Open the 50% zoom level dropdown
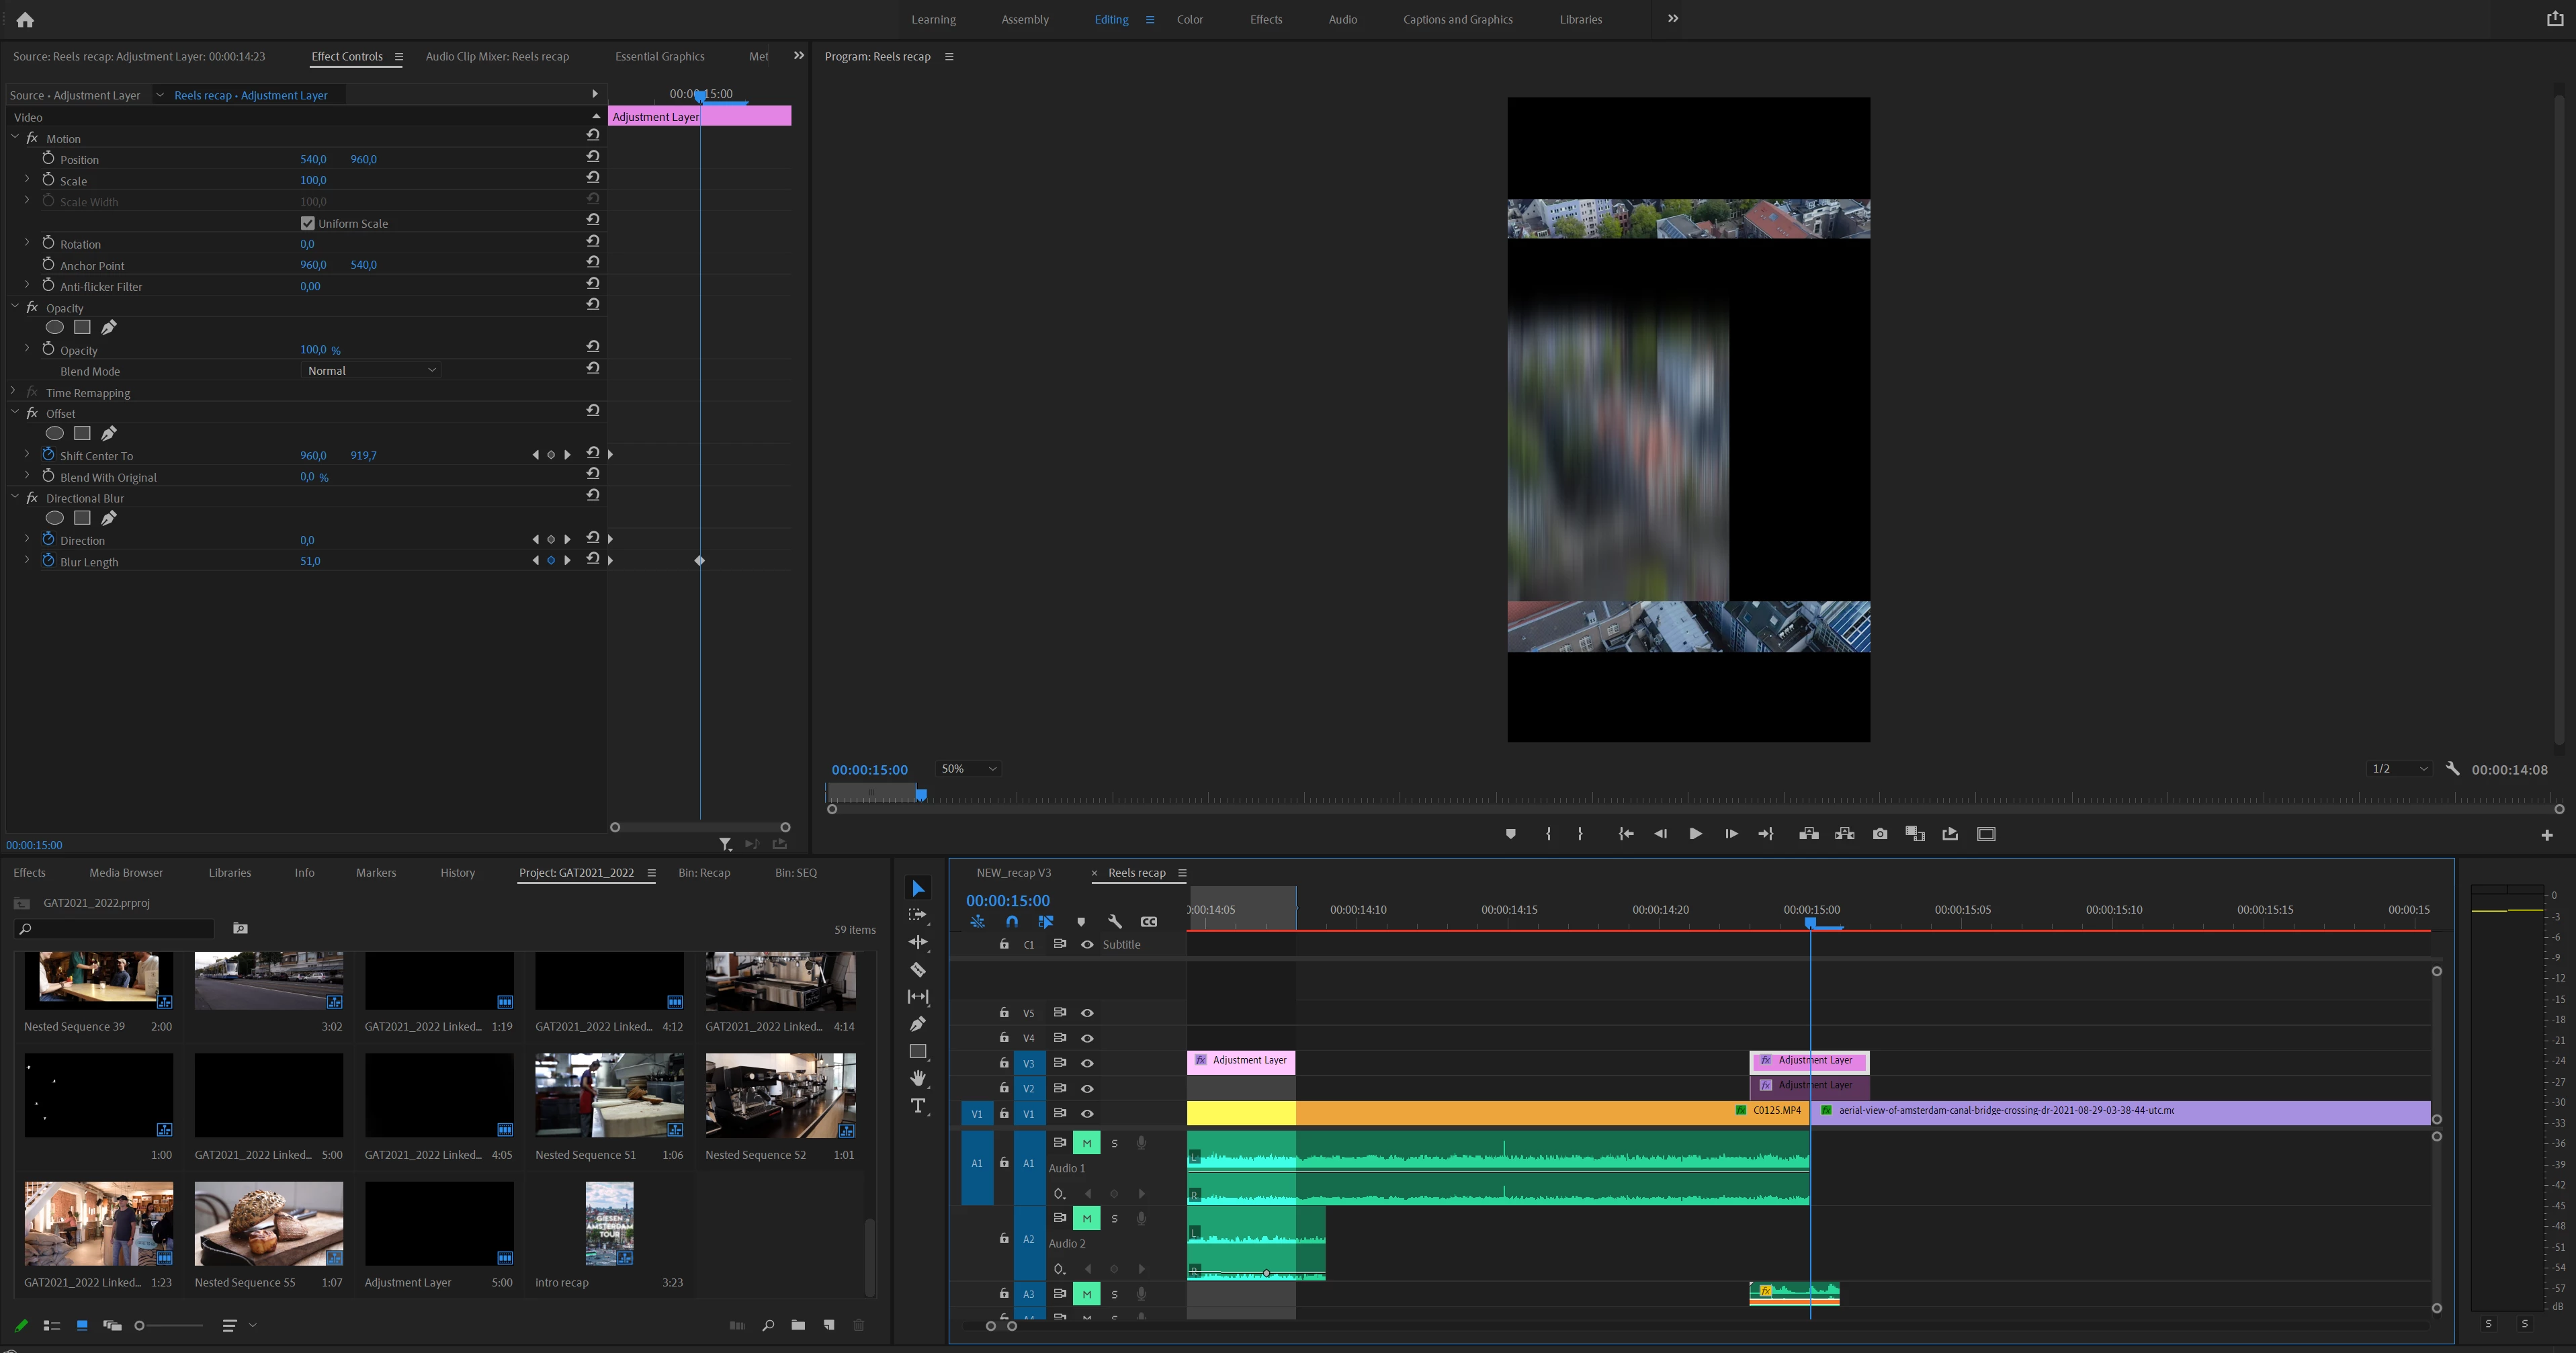This screenshot has height=1353, width=2576. 968,769
